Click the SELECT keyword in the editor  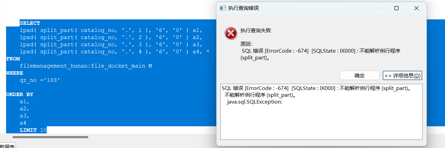pos(30,23)
